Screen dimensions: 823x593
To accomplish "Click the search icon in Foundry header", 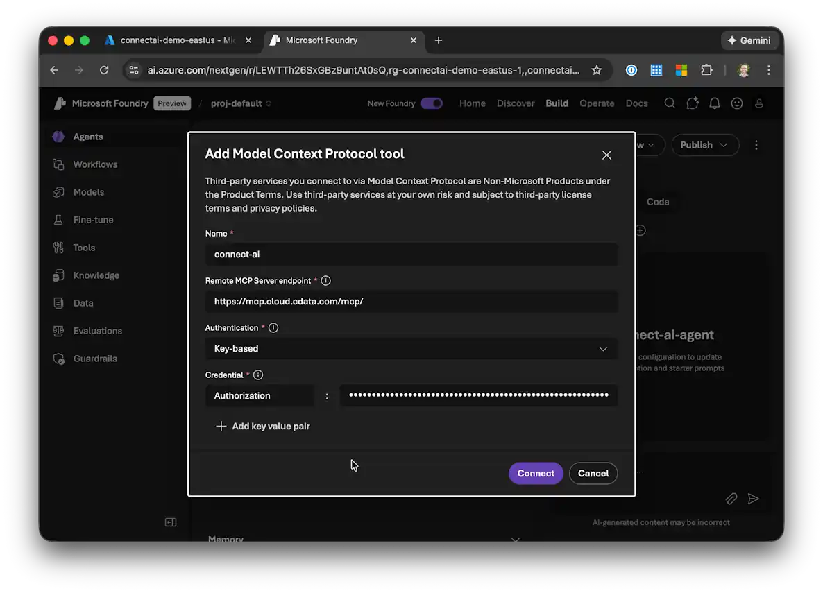I will (670, 103).
